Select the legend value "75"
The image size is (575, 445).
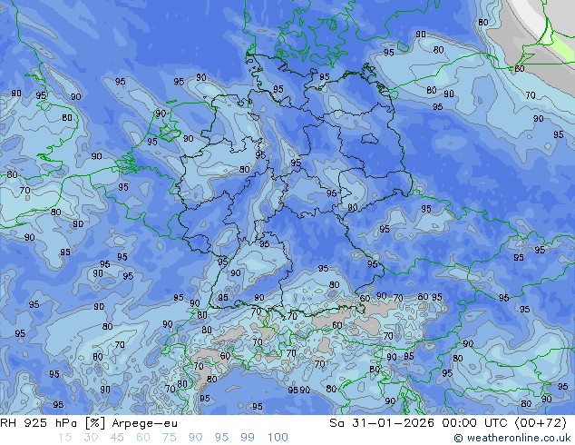click(169, 438)
